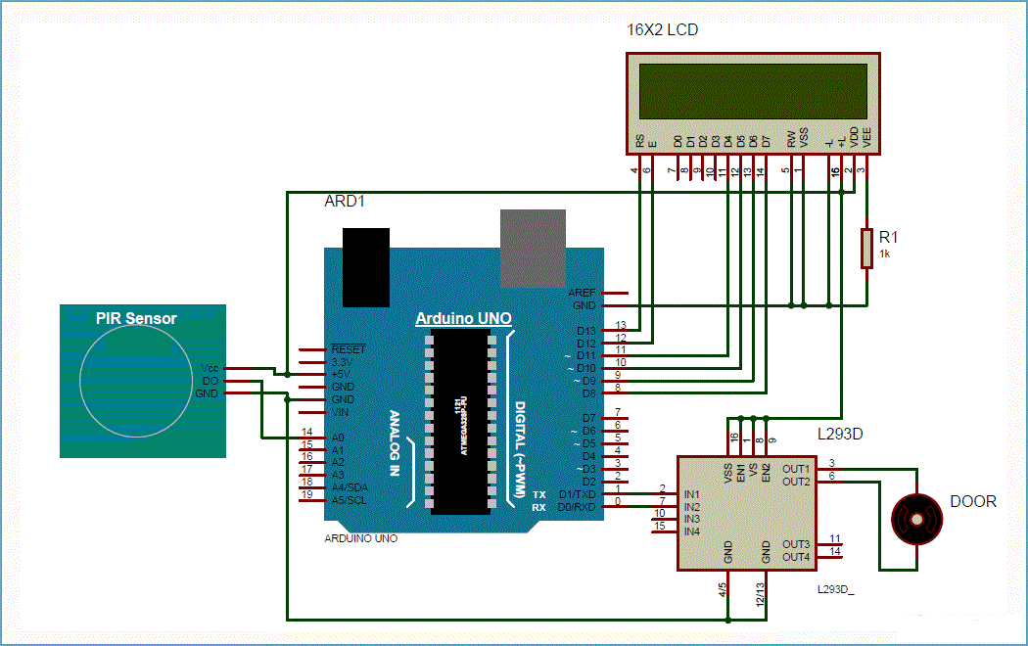The width and height of the screenshot is (1028, 646).
Task: Select the R1 1k resistor
Action: (x=865, y=248)
